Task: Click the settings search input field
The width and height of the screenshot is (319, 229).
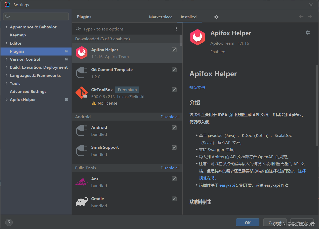Action: click(36, 17)
